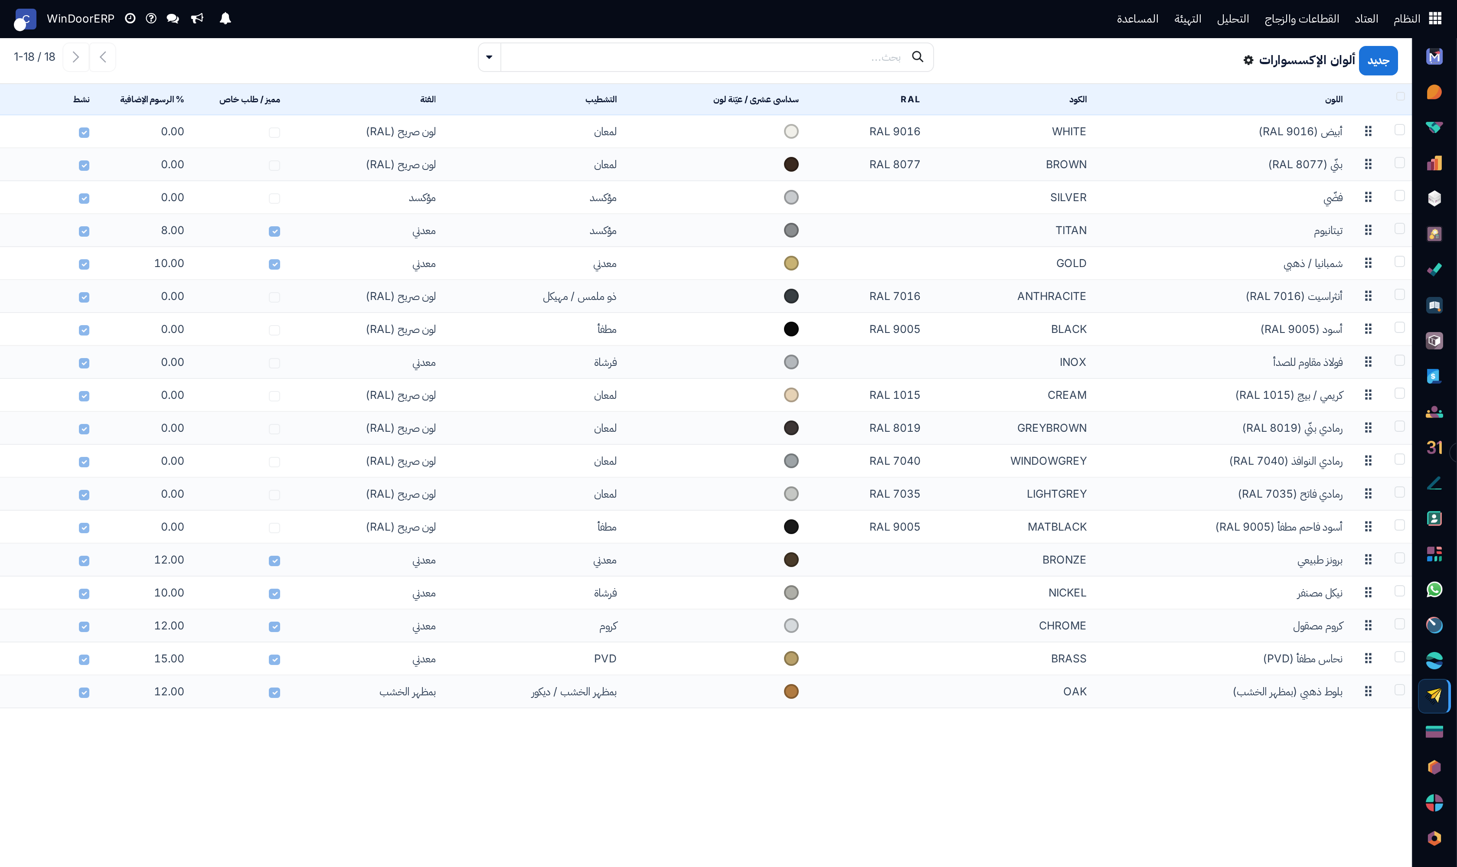
Task: Toggle the special-order checkbox for CHROME
Action: tap(274, 627)
